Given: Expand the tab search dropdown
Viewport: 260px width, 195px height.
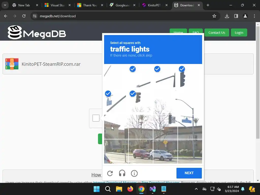Looking at the screenshot, I should (x=5, y=5).
